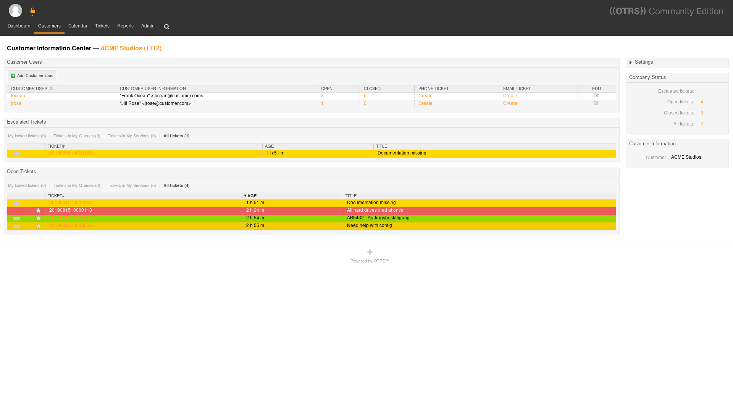Click 'All hard drives died at once' title

[375, 211]
